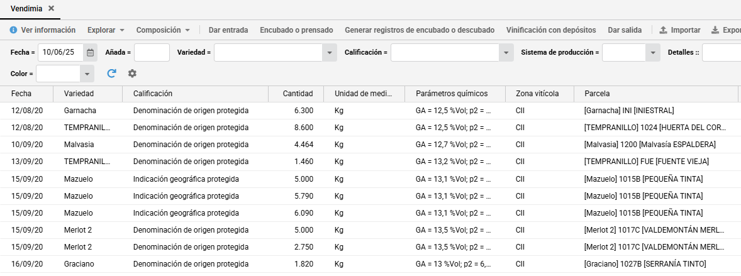Click Indicación geográfica protegida in the 5.000 Mazuelo row
The height and width of the screenshot is (276, 741).
click(x=195, y=179)
